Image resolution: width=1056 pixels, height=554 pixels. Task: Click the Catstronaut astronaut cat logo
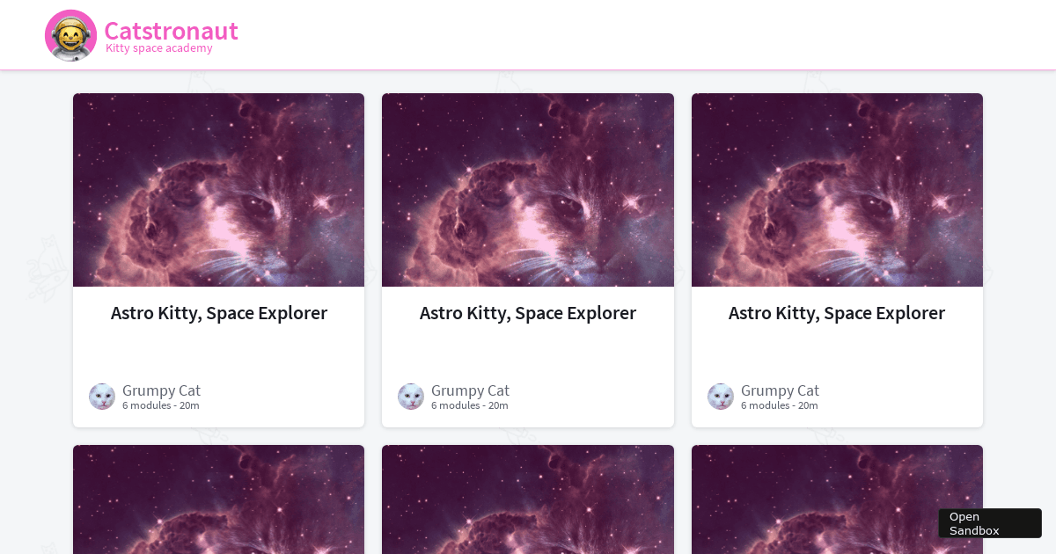coord(70,35)
